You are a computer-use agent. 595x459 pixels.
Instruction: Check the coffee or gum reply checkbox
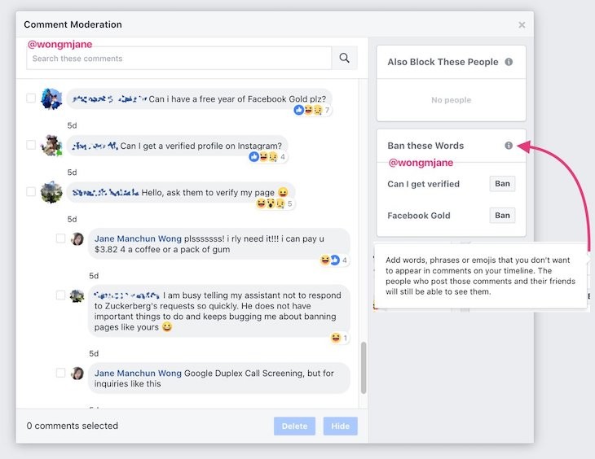tap(60, 238)
